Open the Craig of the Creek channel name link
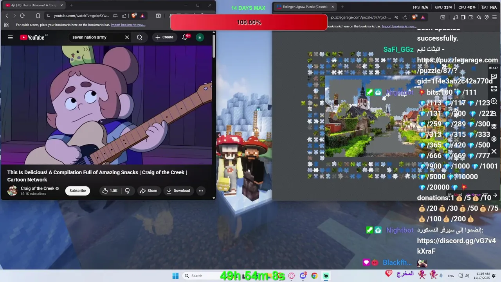This screenshot has width=501, height=282. [x=38, y=188]
